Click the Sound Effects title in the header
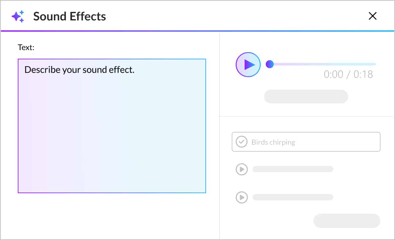Screen dimensions: 395x240 [69, 16]
